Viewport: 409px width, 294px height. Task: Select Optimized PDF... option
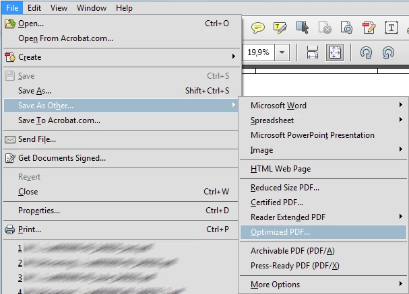tap(323, 232)
